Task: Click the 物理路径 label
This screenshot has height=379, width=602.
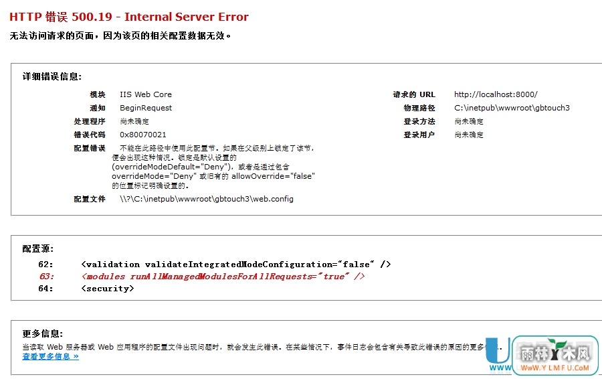Action: (419, 108)
